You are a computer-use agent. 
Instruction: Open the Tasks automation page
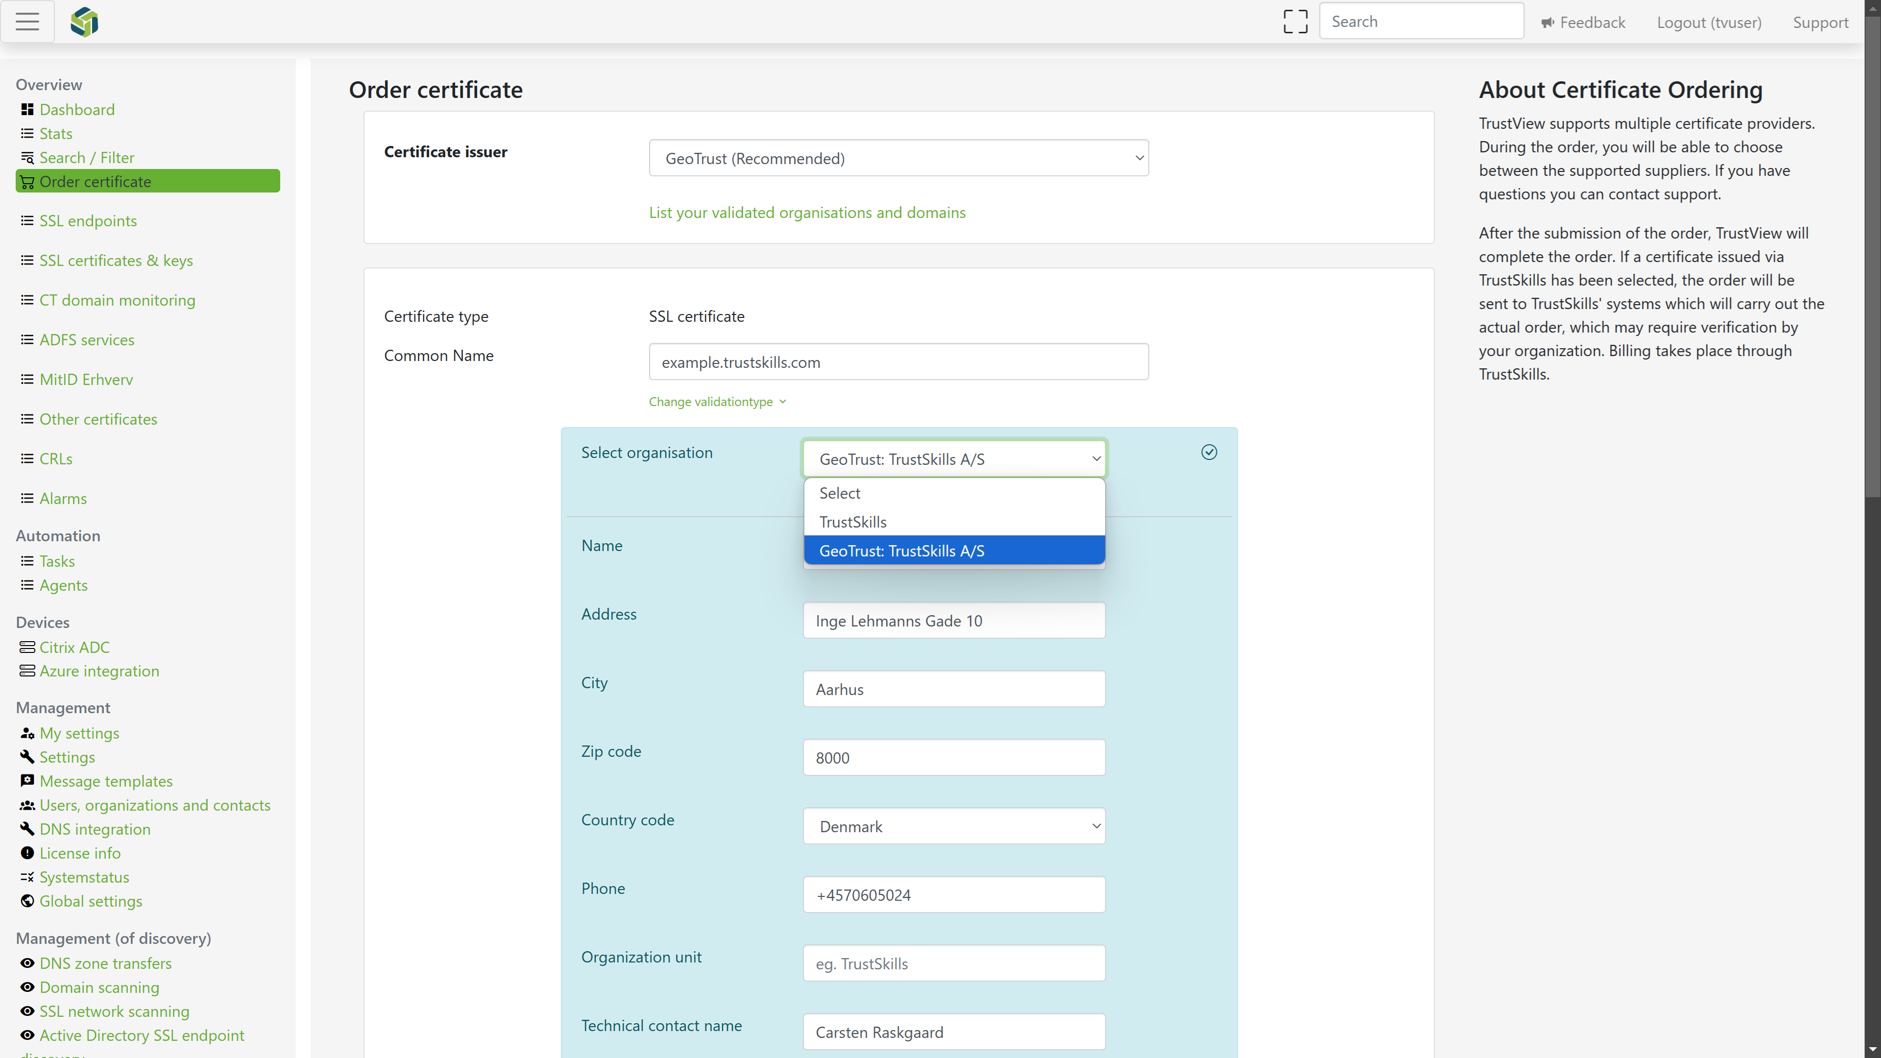coord(57,561)
